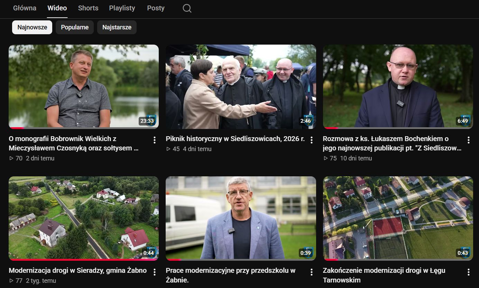Open title 'O monografii Bobrownik Wielkich z Mieczysławem Czosnyką'
This screenshot has height=288, width=479.
[x=74, y=143]
